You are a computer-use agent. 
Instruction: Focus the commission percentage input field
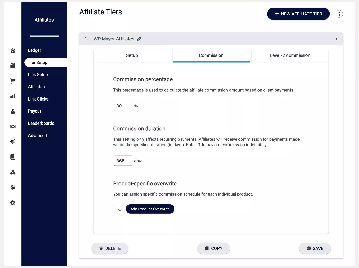point(123,106)
